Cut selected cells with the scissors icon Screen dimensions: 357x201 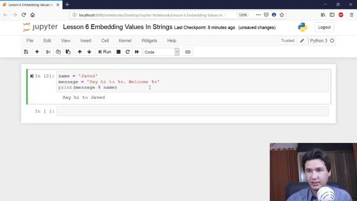(48, 52)
